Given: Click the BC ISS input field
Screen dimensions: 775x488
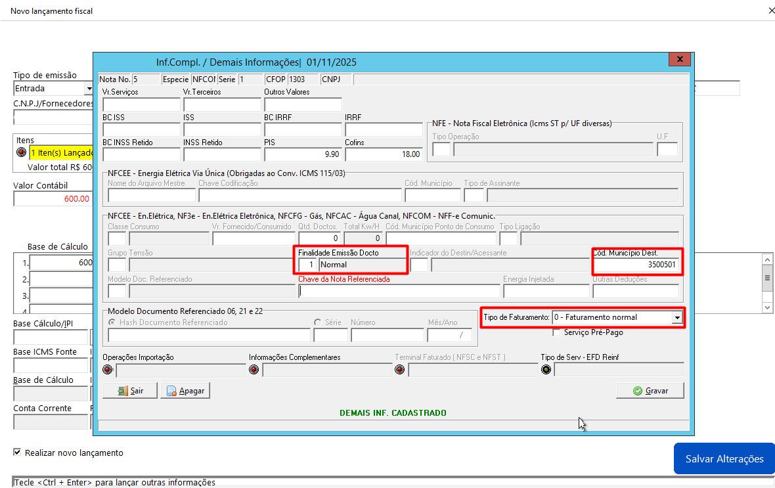Looking at the screenshot, I should (x=141, y=129).
